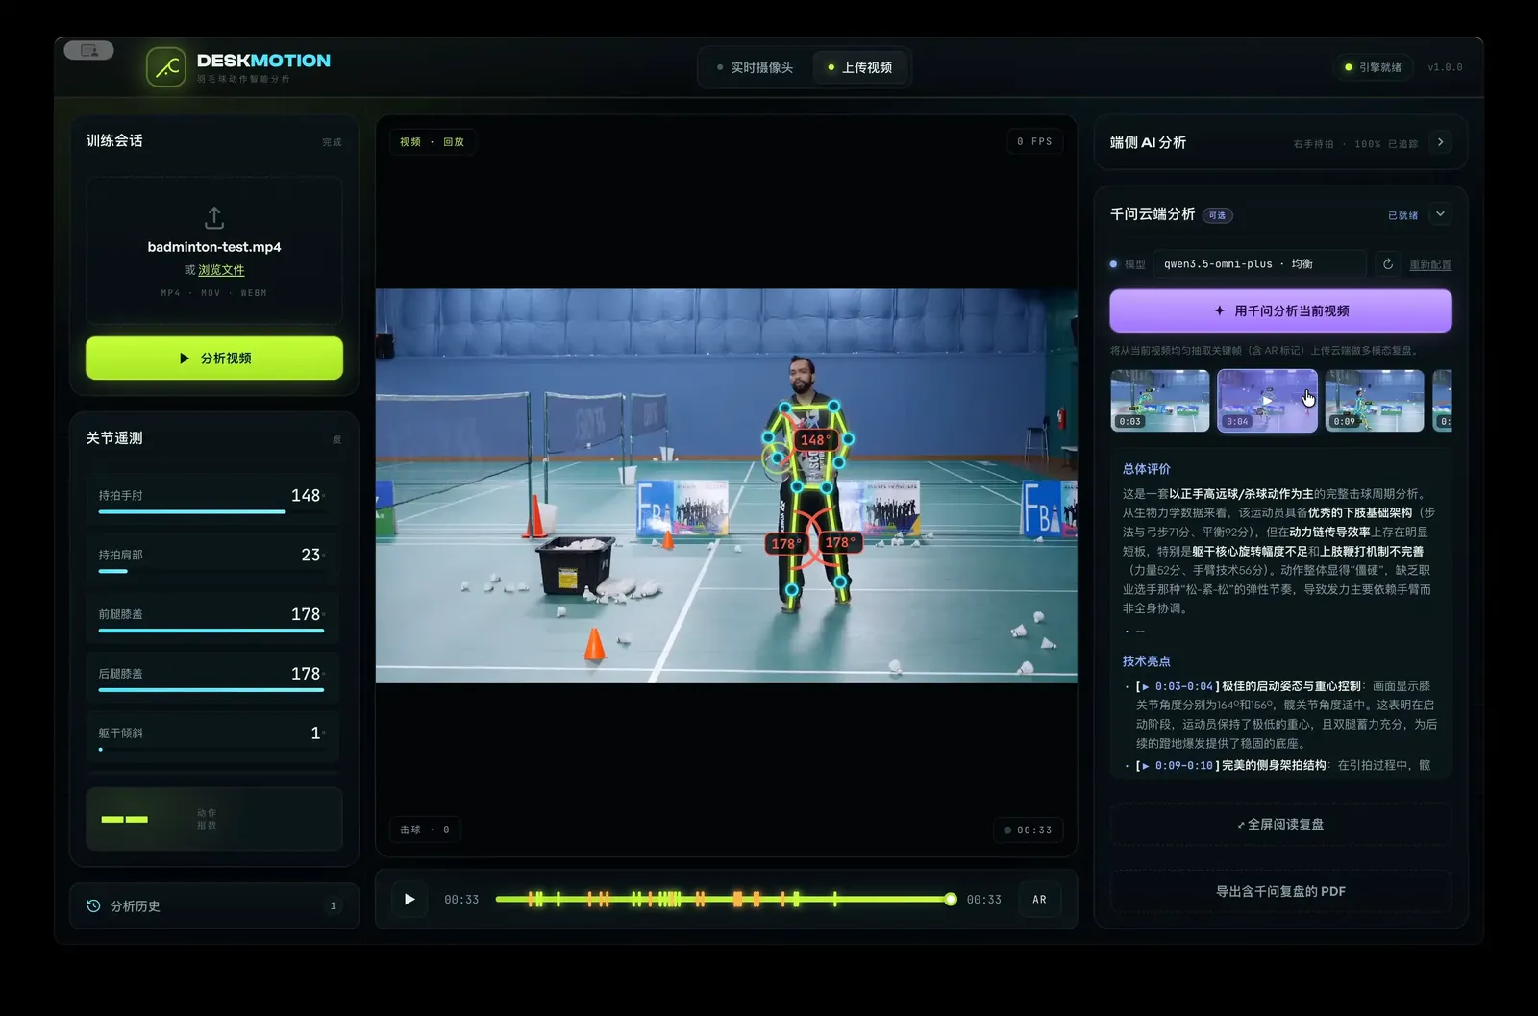The width and height of the screenshot is (1538, 1016).
Task: Click the 可选 badge next to 千问云端分析
Action: pos(1217,215)
